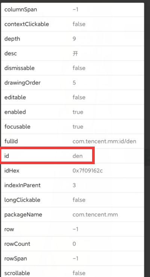Click the row property label
Viewport: 150px width, 277px height.
pos(9,229)
